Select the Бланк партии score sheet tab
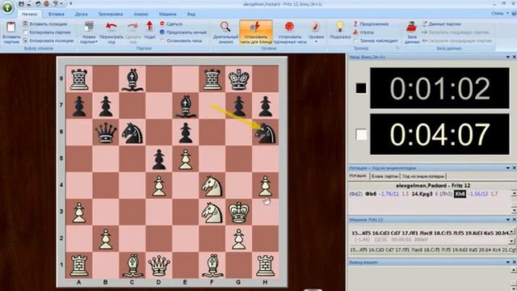Screen dimensions: 517x291 (x=385, y=176)
